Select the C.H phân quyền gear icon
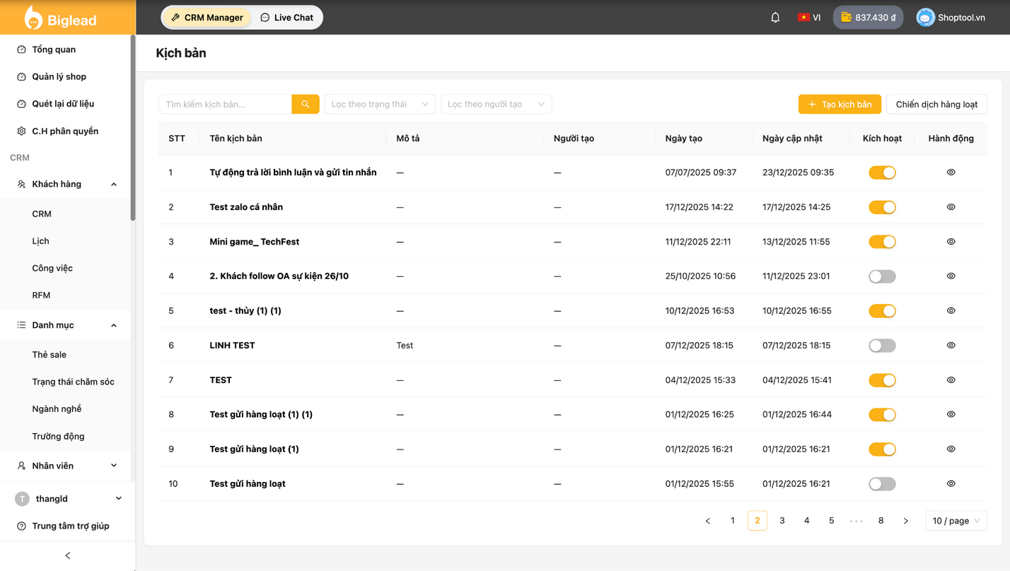Screen dimensions: 1010x571 tap(21, 131)
